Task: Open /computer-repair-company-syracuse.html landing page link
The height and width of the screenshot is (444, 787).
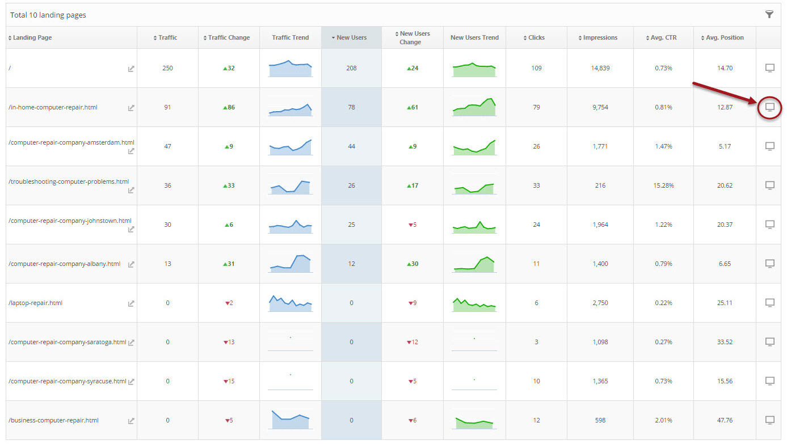Action: click(67, 381)
